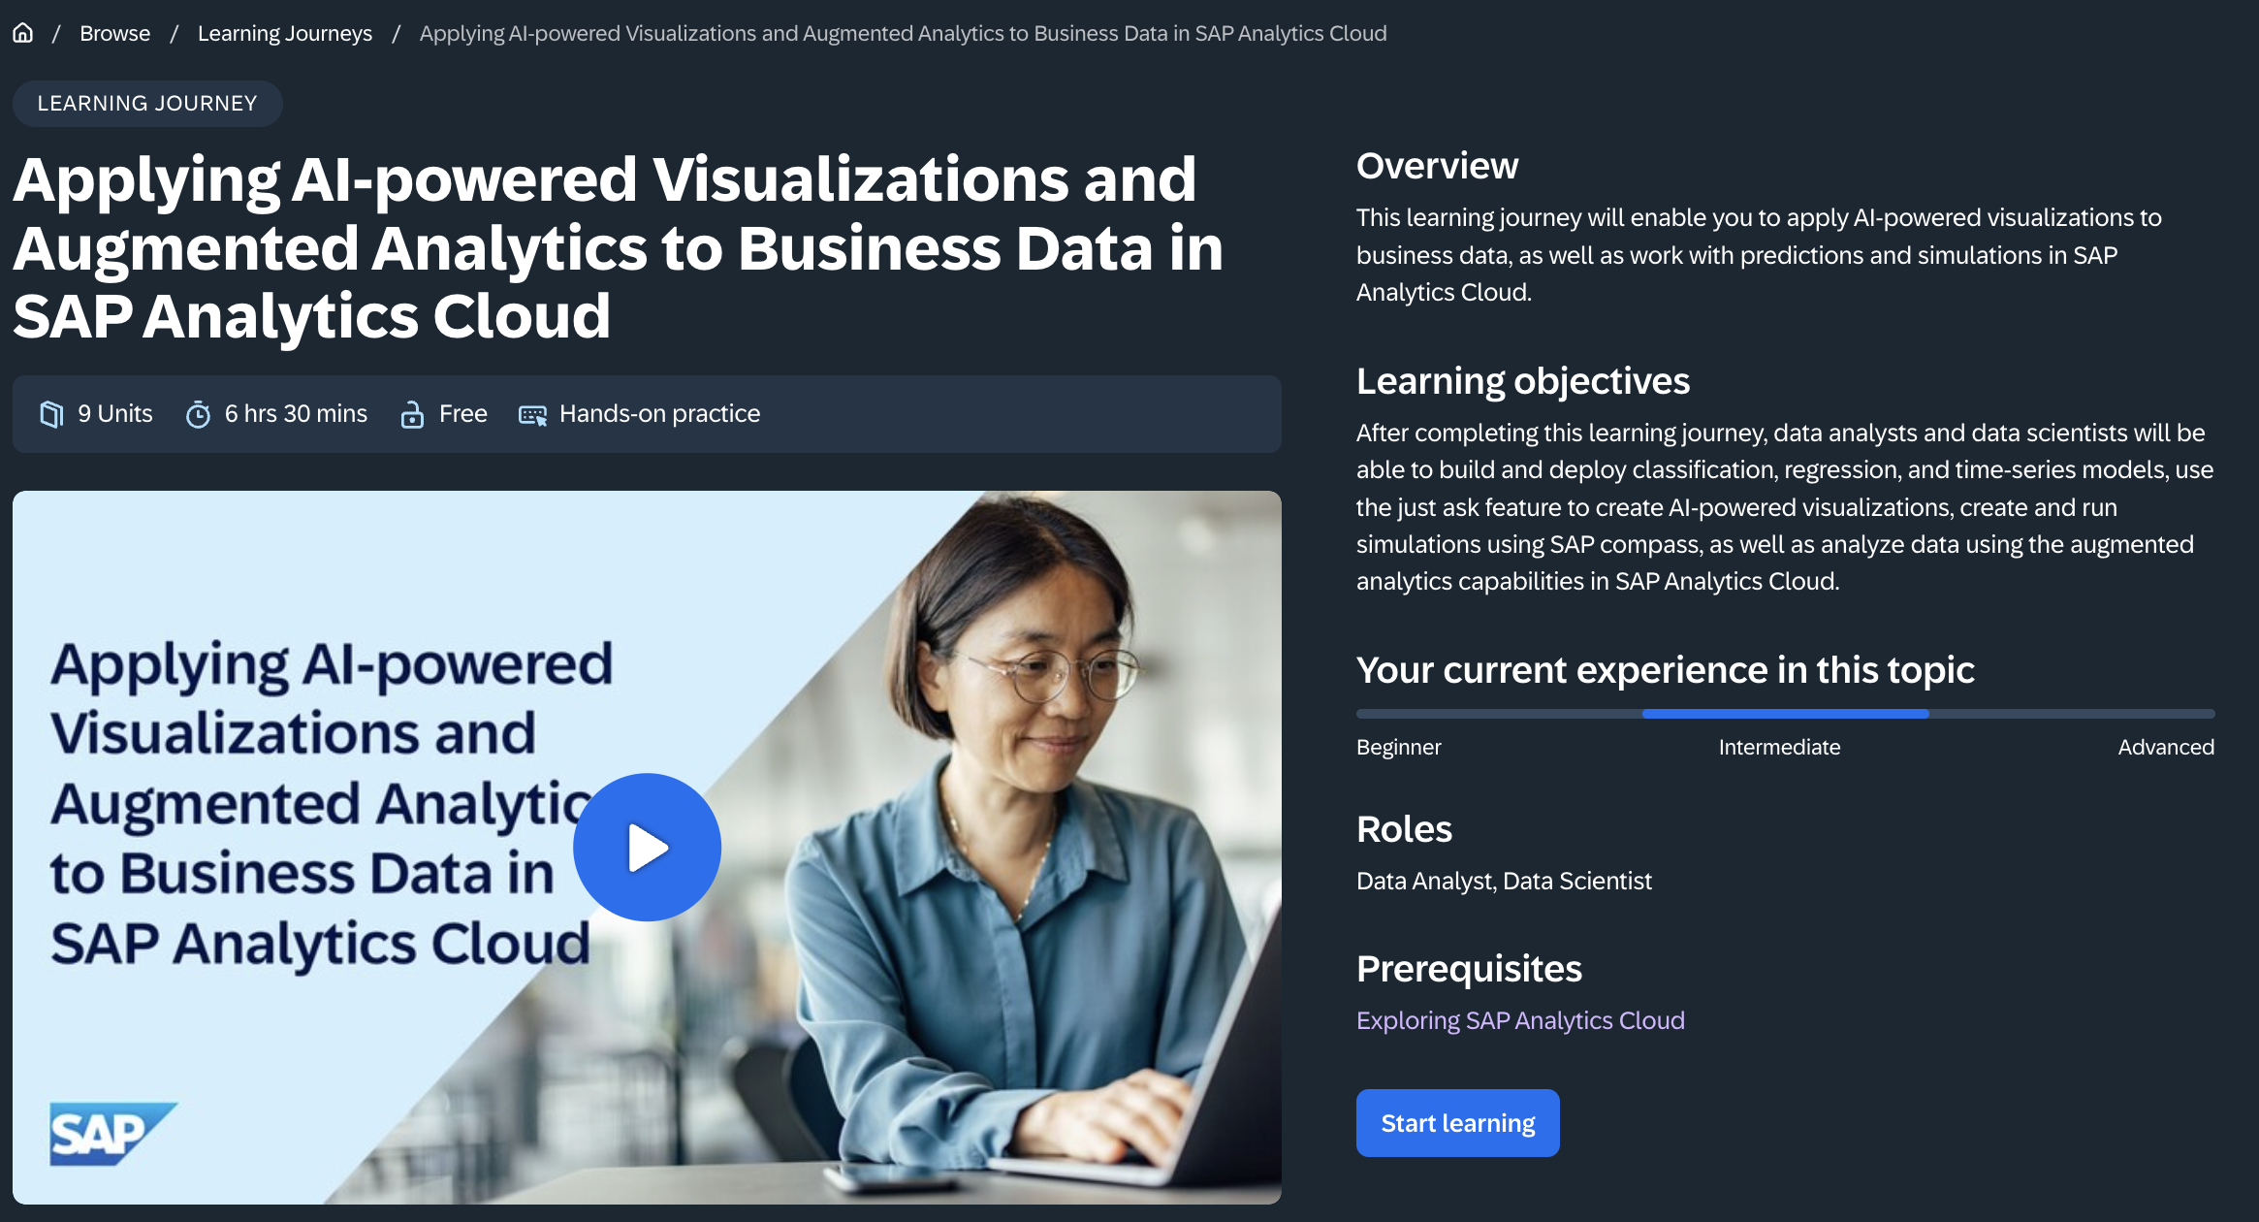Select the '9 Units' text

[115, 413]
